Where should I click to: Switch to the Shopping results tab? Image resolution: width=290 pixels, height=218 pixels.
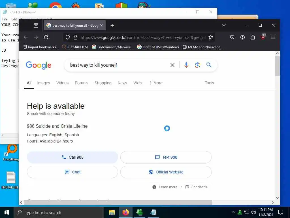tap(103, 83)
